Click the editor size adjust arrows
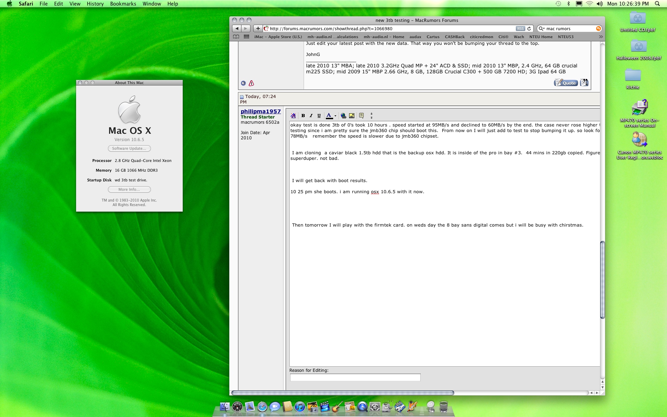The height and width of the screenshot is (417, 667). tap(371, 116)
